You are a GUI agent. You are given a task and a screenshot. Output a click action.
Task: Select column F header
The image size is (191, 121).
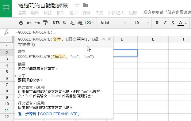(180, 39)
